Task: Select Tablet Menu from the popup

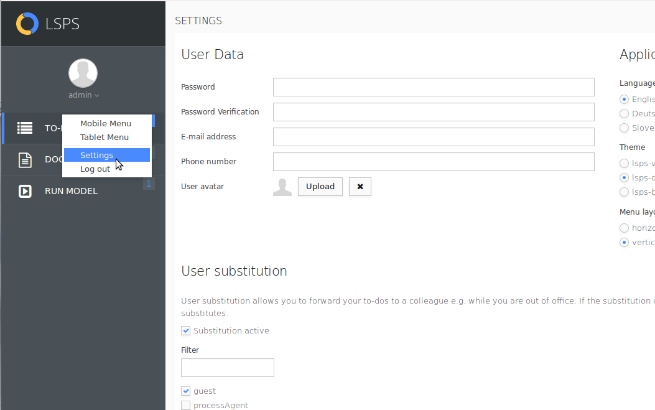Action: point(105,137)
